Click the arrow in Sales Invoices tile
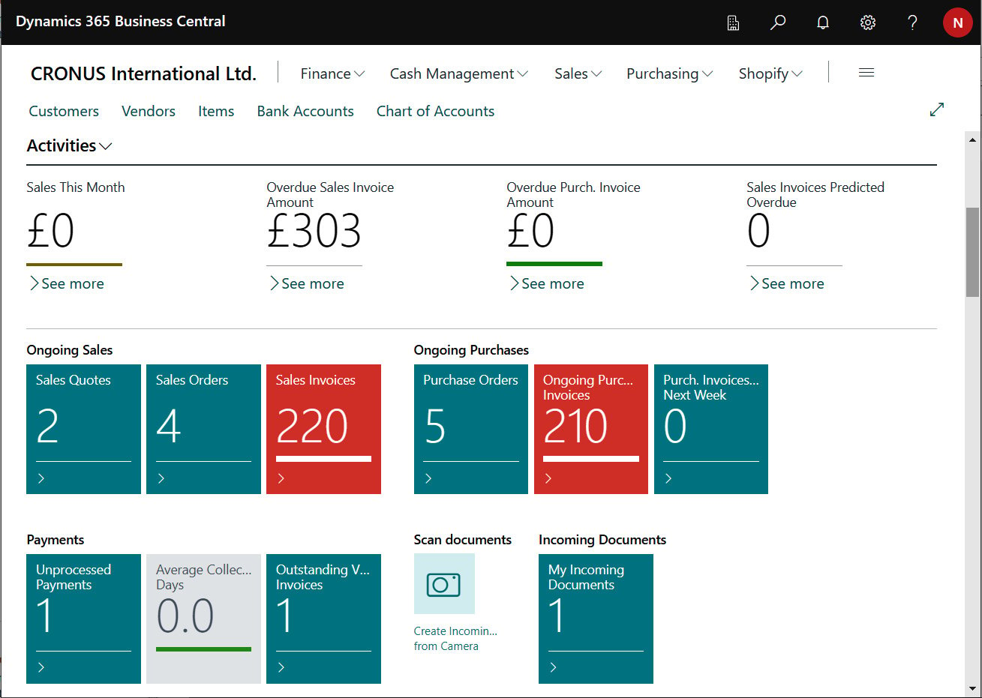Screen dimensions: 982x698 point(281,478)
